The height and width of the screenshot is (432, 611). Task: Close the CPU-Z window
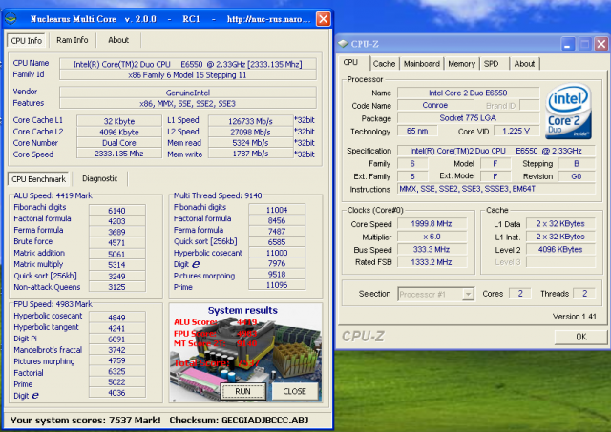[601, 45]
